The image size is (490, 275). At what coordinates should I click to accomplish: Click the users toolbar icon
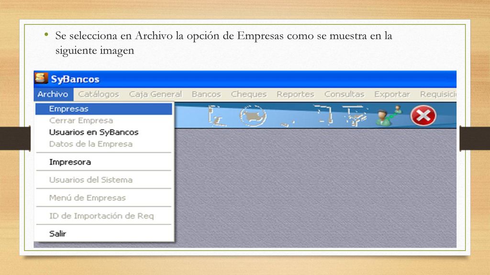[x=389, y=116]
